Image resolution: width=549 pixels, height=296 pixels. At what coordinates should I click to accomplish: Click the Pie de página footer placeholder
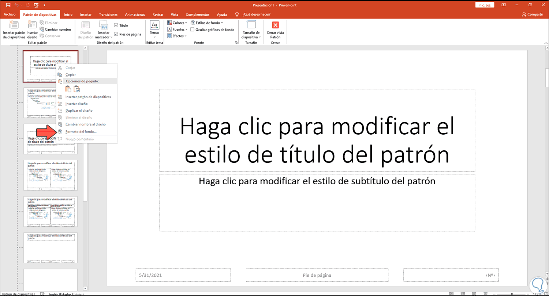point(317,275)
